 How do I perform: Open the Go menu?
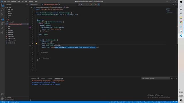pyautogui.click(x=22, y=1)
